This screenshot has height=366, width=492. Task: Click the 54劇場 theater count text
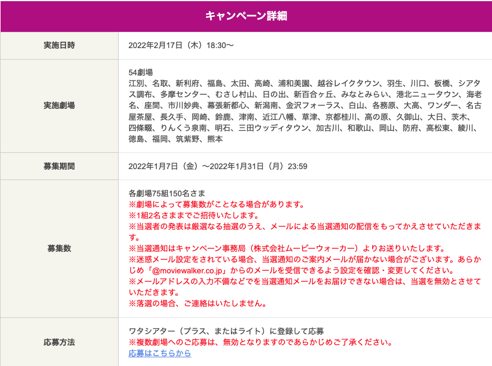pyautogui.click(x=141, y=72)
